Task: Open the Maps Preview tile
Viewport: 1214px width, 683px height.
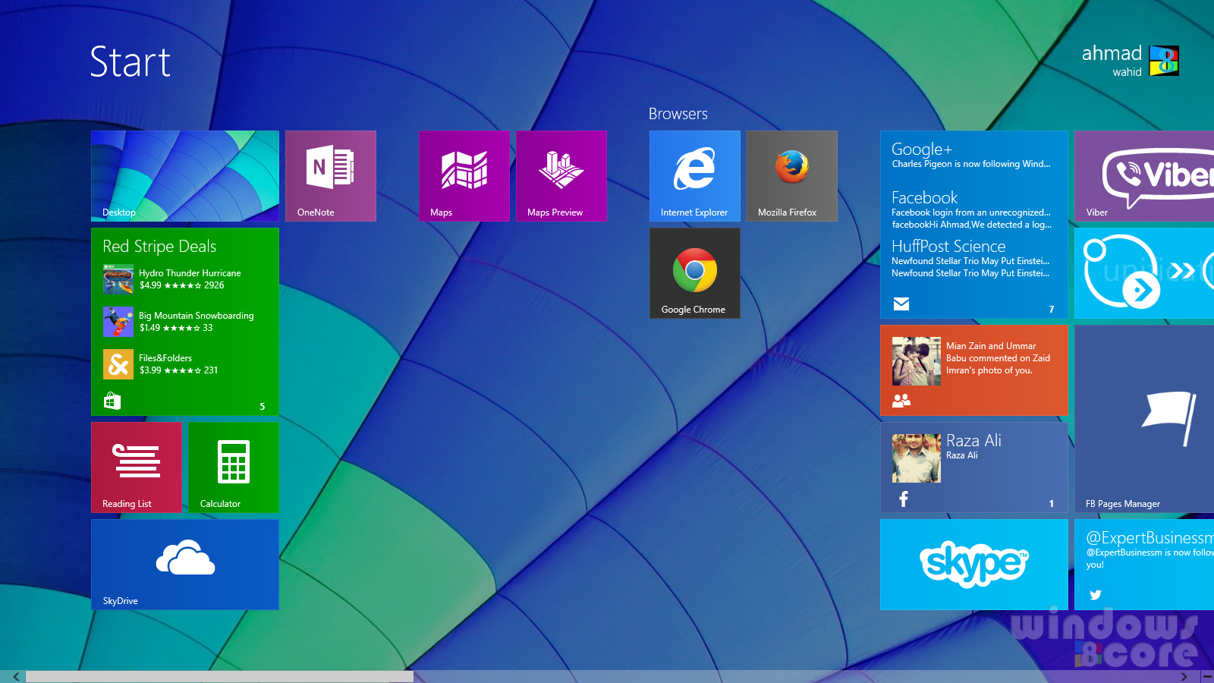Action: click(x=561, y=176)
